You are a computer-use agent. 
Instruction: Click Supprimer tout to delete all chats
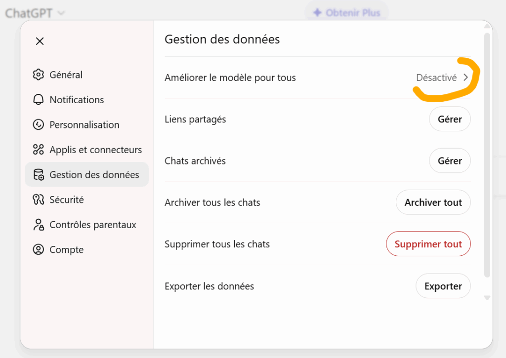(428, 243)
